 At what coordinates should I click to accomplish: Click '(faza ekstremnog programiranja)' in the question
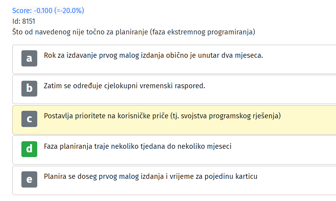(x=202, y=32)
